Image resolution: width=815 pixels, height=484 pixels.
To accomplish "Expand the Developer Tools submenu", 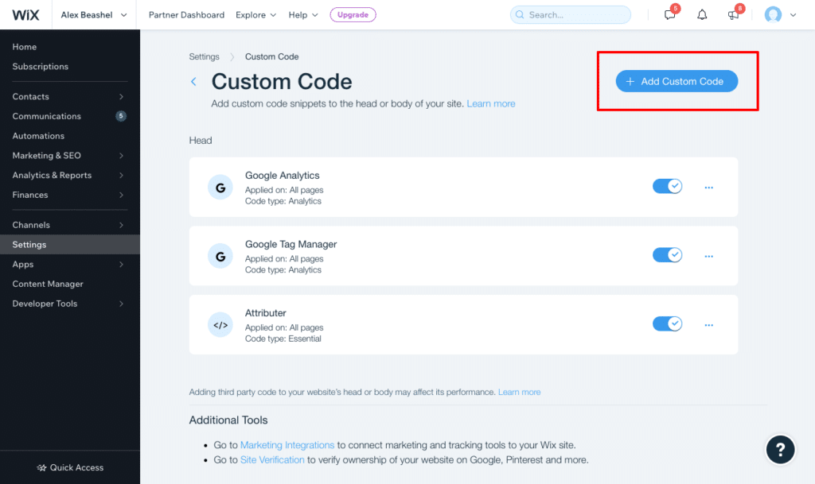I will click(x=121, y=304).
